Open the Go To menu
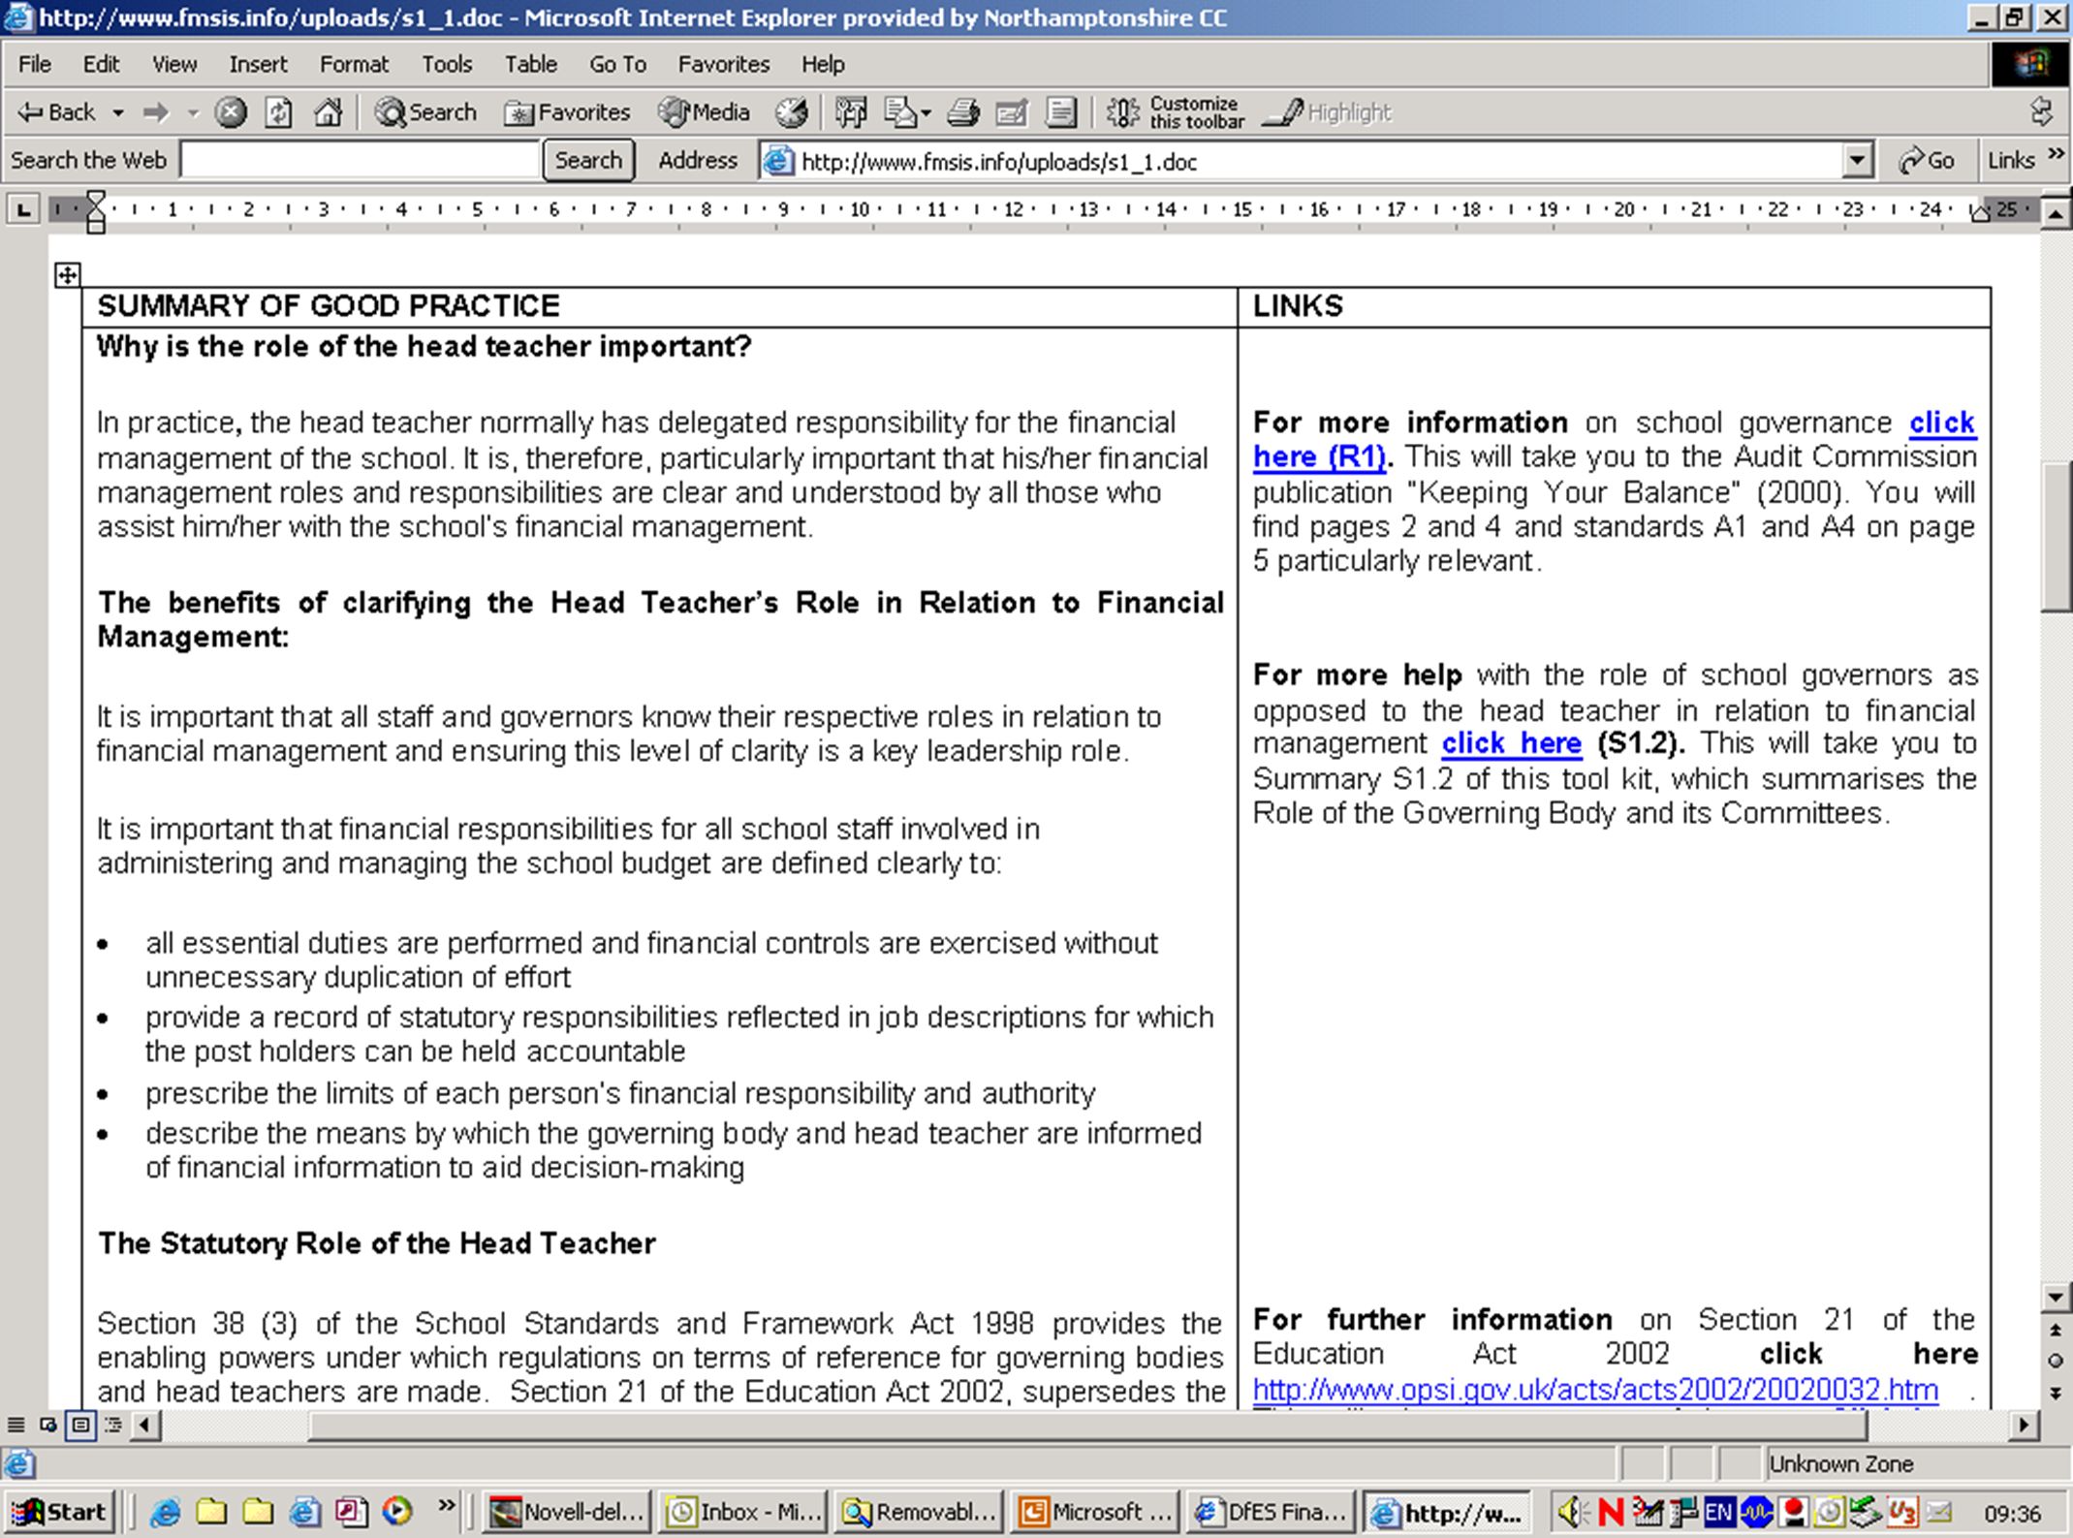The image size is (2073, 1538). click(x=617, y=64)
